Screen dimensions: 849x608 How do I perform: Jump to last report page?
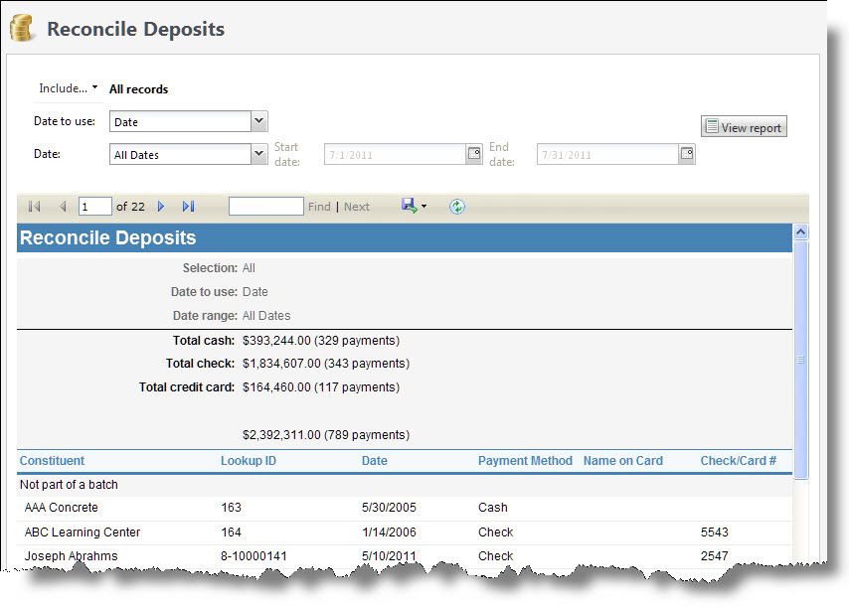188,207
